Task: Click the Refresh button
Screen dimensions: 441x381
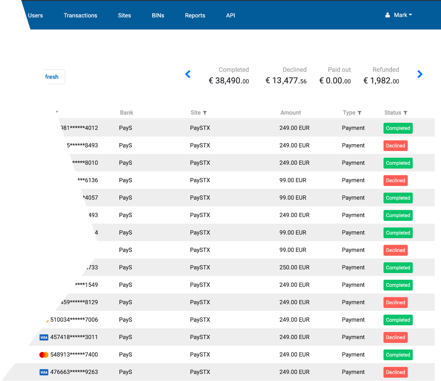Action: pyautogui.click(x=53, y=77)
